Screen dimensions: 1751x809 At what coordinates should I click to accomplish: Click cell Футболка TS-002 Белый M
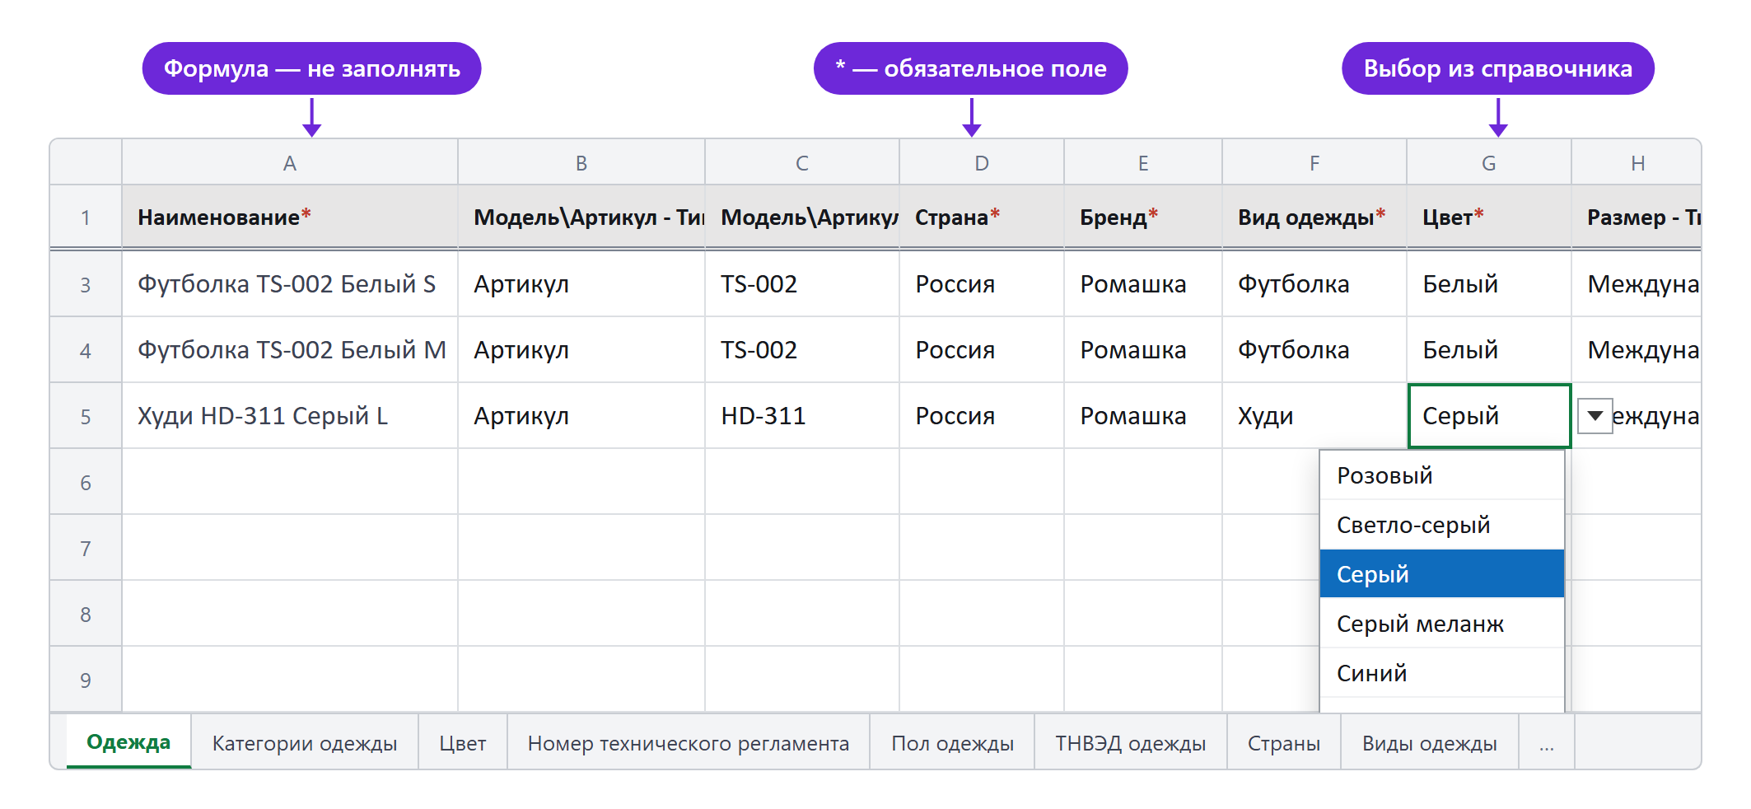(x=290, y=350)
